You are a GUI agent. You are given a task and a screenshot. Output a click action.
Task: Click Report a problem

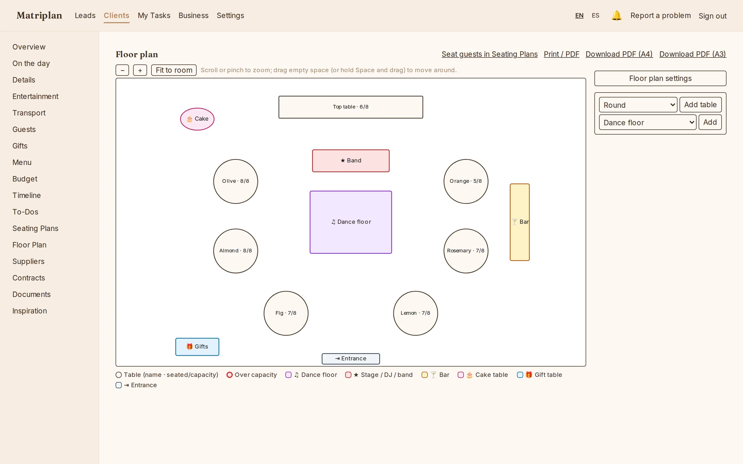(660, 16)
